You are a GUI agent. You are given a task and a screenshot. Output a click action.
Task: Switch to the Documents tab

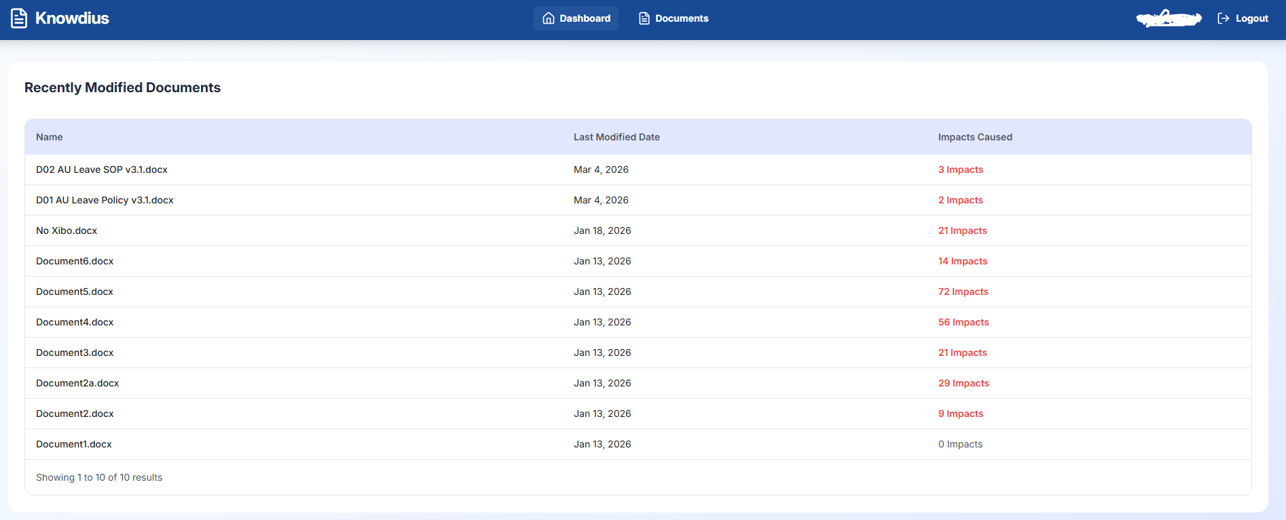point(674,18)
